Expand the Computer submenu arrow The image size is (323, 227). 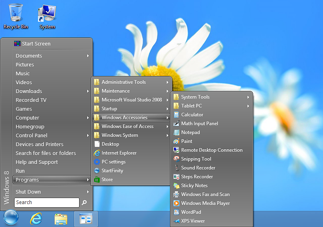point(88,118)
